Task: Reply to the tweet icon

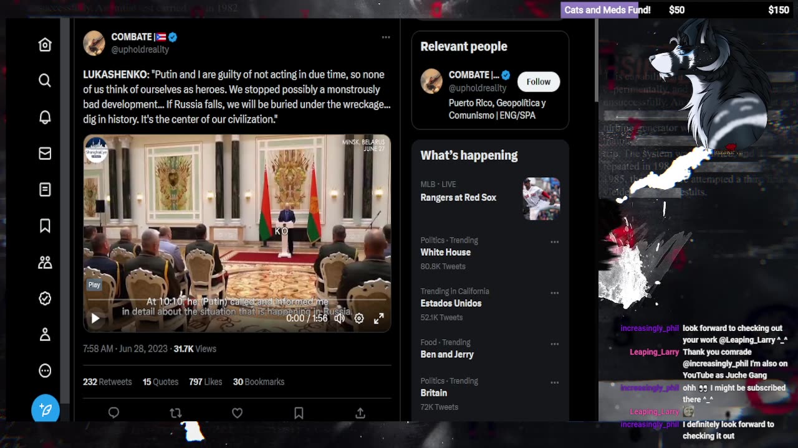Action: [x=113, y=413]
